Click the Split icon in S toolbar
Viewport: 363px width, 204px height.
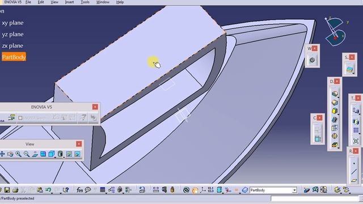[x=349, y=69]
